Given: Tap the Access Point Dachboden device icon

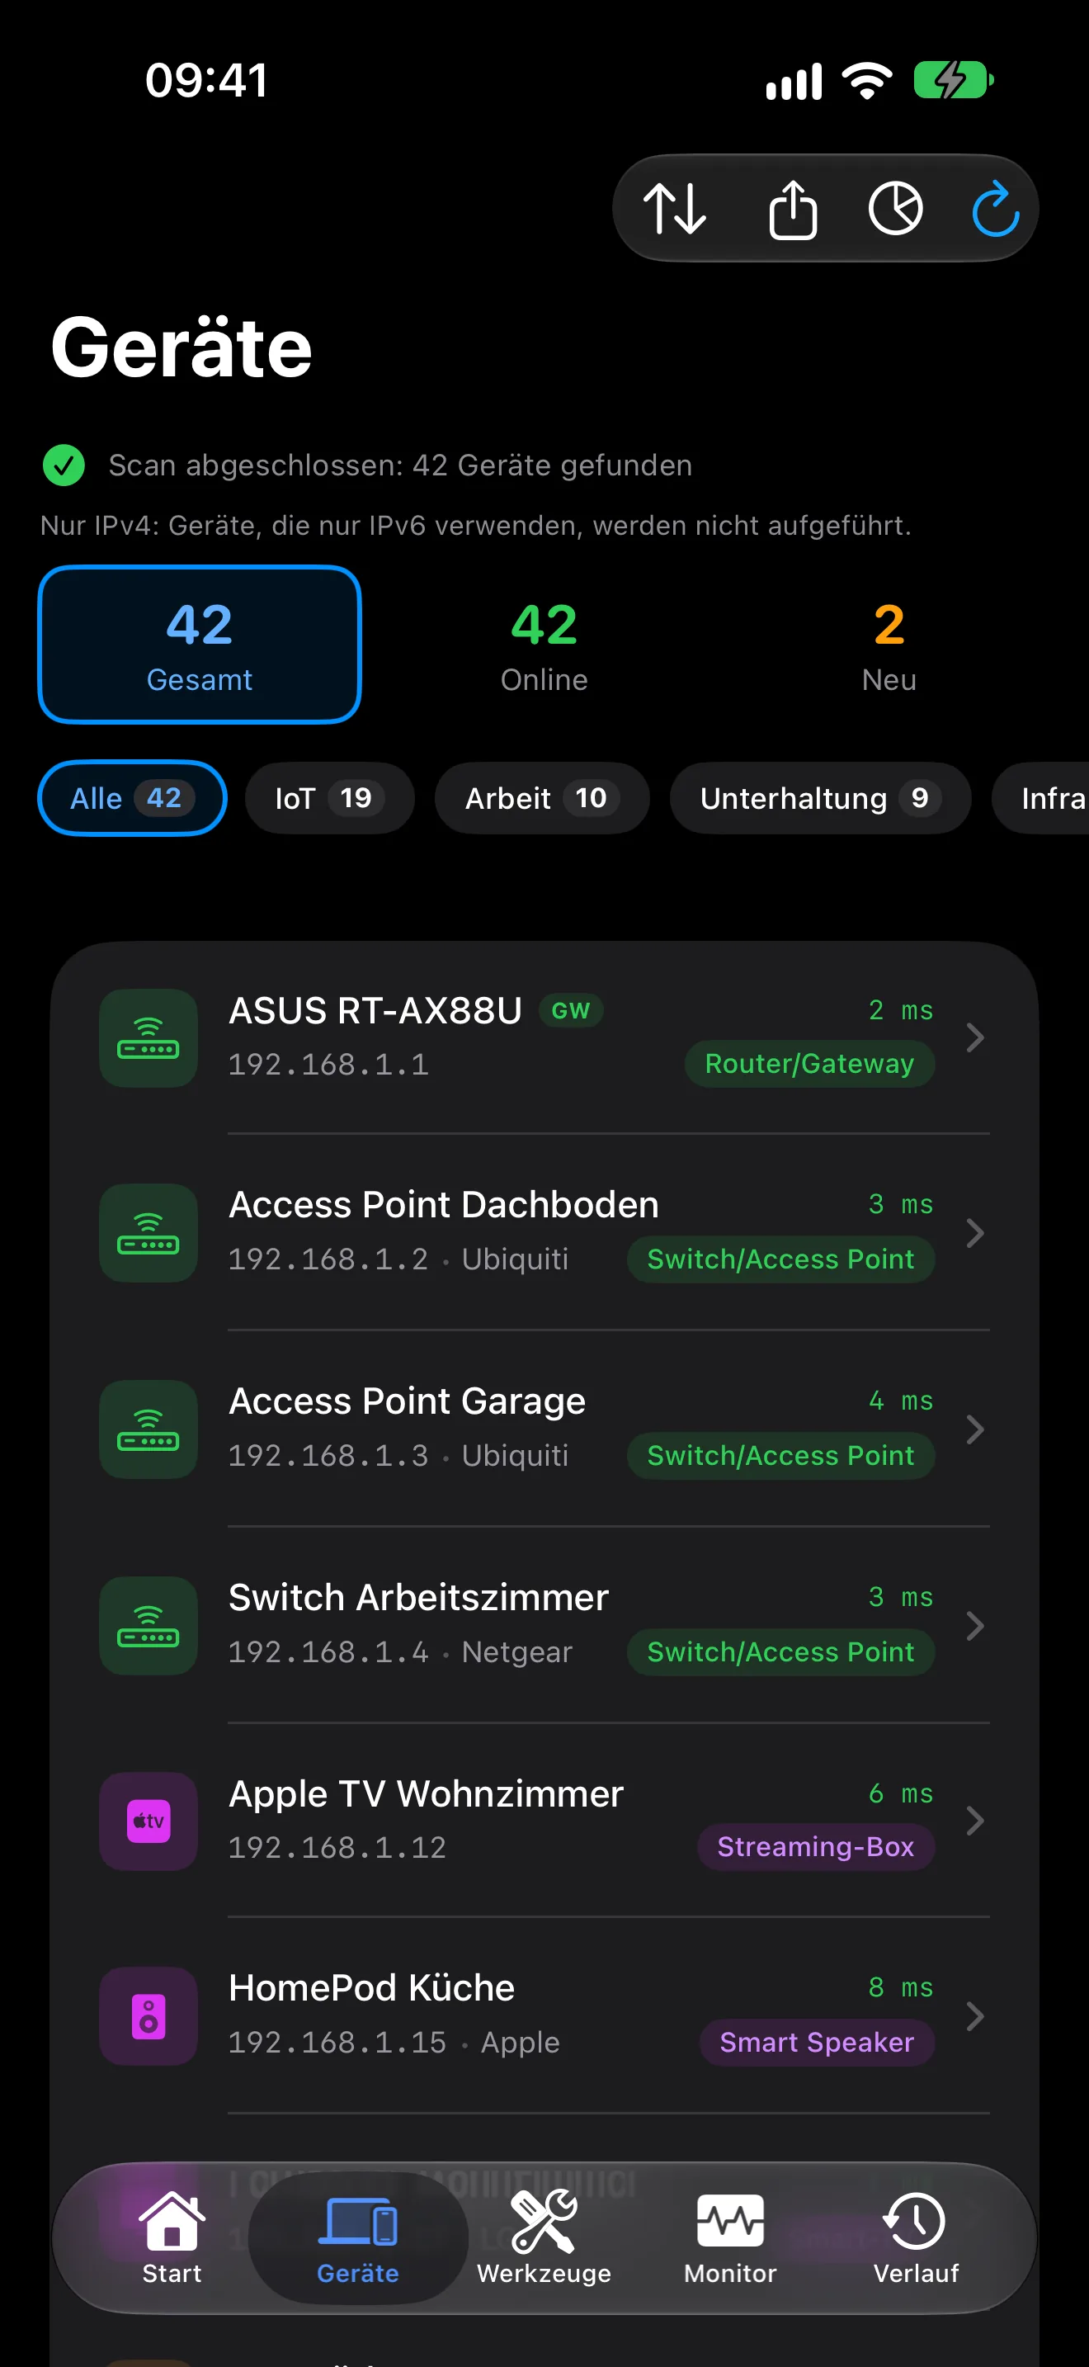Looking at the screenshot, I should 148,1232.
